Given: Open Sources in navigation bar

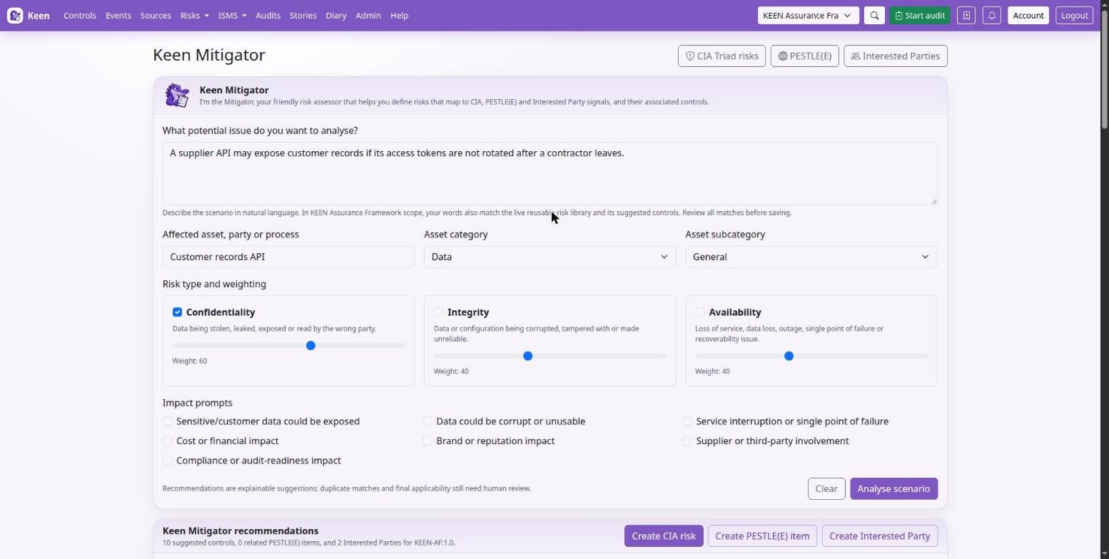Looking at the screenshot, I should tap(156, 16).
